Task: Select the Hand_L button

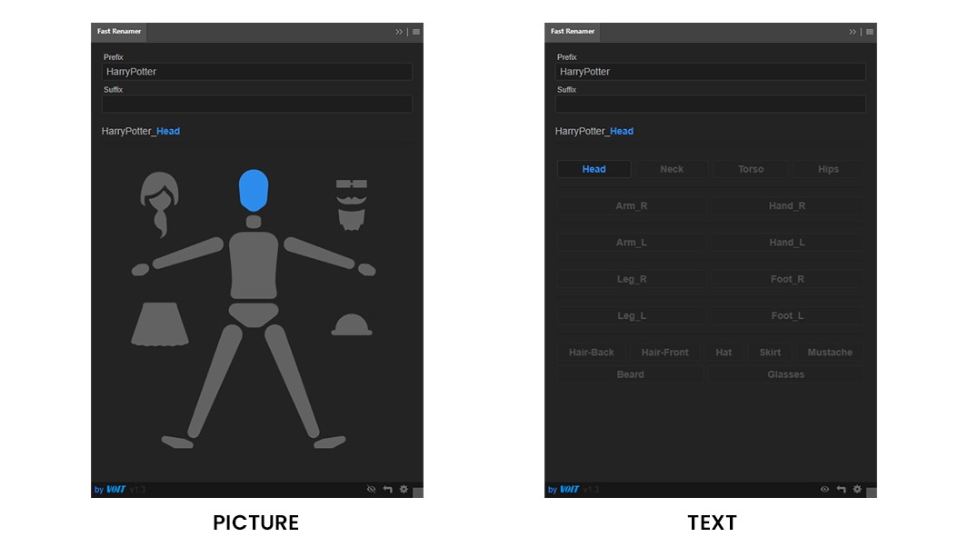Action: [787, 243]
